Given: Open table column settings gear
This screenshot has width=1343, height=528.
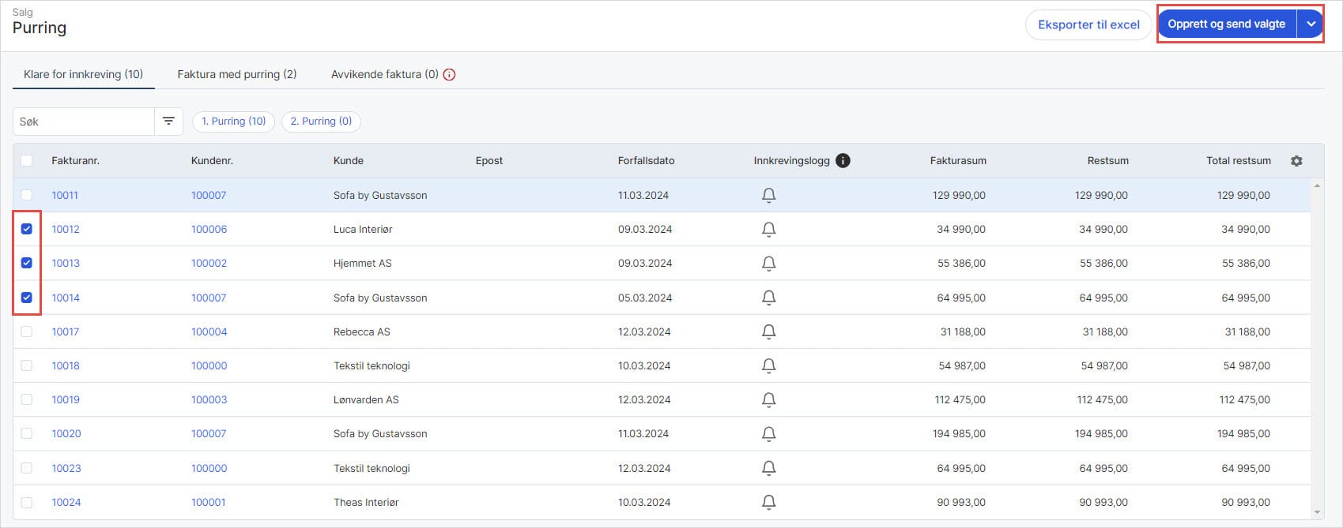Looking at the screenshot, I should (x=1296, y=160).
